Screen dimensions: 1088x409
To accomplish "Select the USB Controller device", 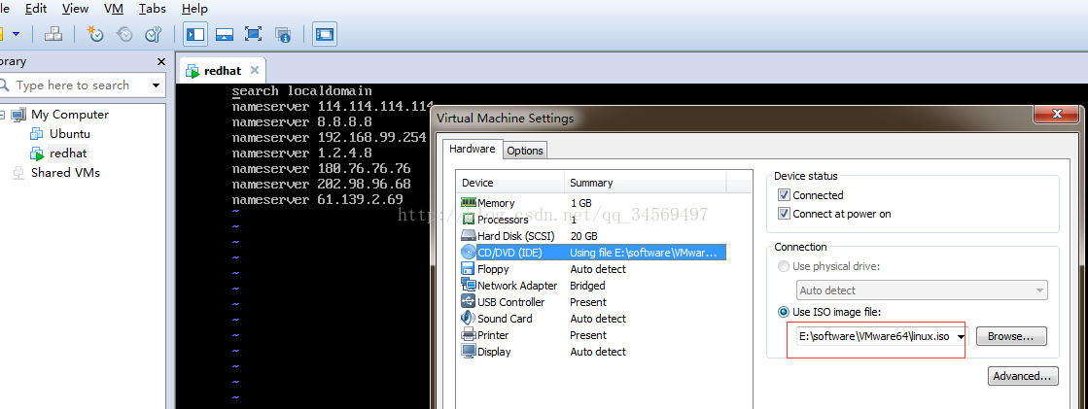I will click(592, 302).
